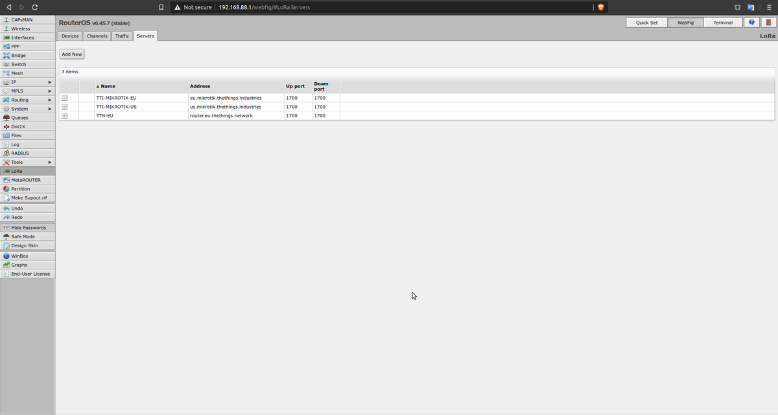The width and height of the screenshot is (778, 415).
Task: Click Add New server button
Action: pos(72,54)
